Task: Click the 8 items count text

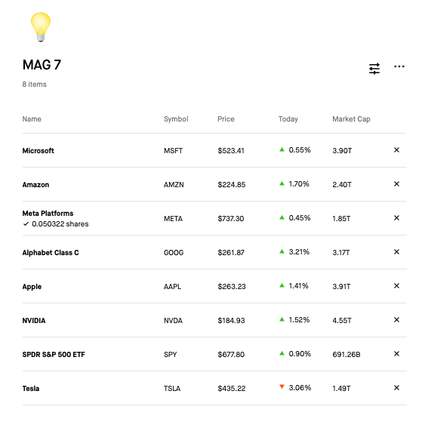Action: point(35,85)
